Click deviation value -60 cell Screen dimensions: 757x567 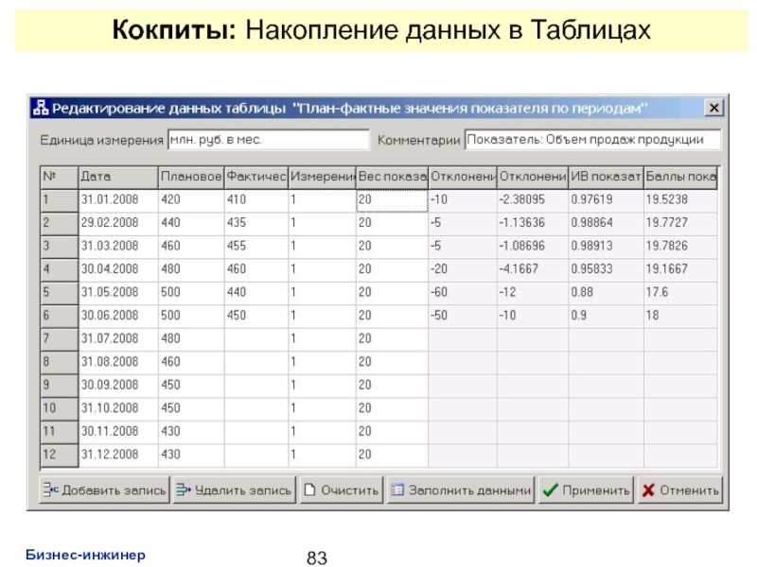(x=463, y=293)
